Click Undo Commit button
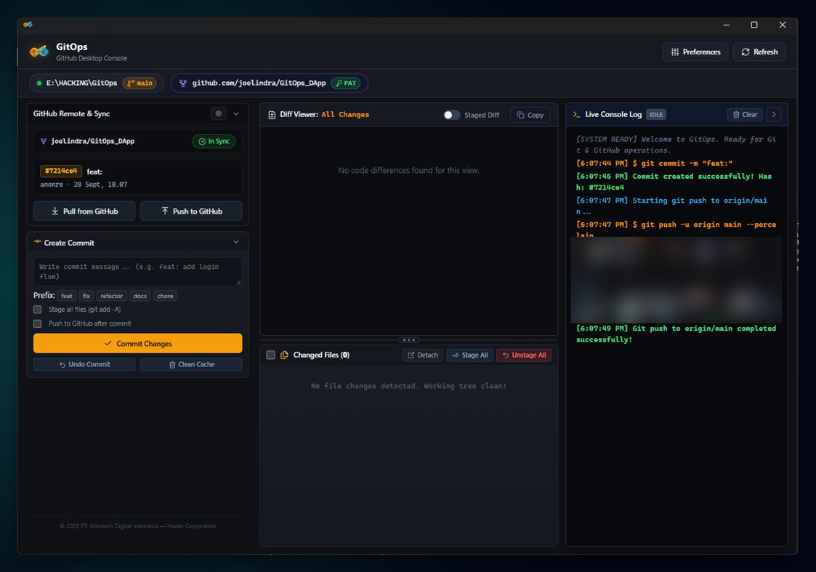The width and height of the screenshot is (816, 572). pos(84,364)
